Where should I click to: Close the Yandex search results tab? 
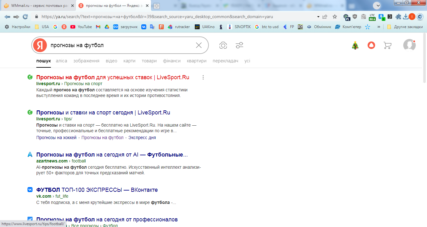point(148,6)
